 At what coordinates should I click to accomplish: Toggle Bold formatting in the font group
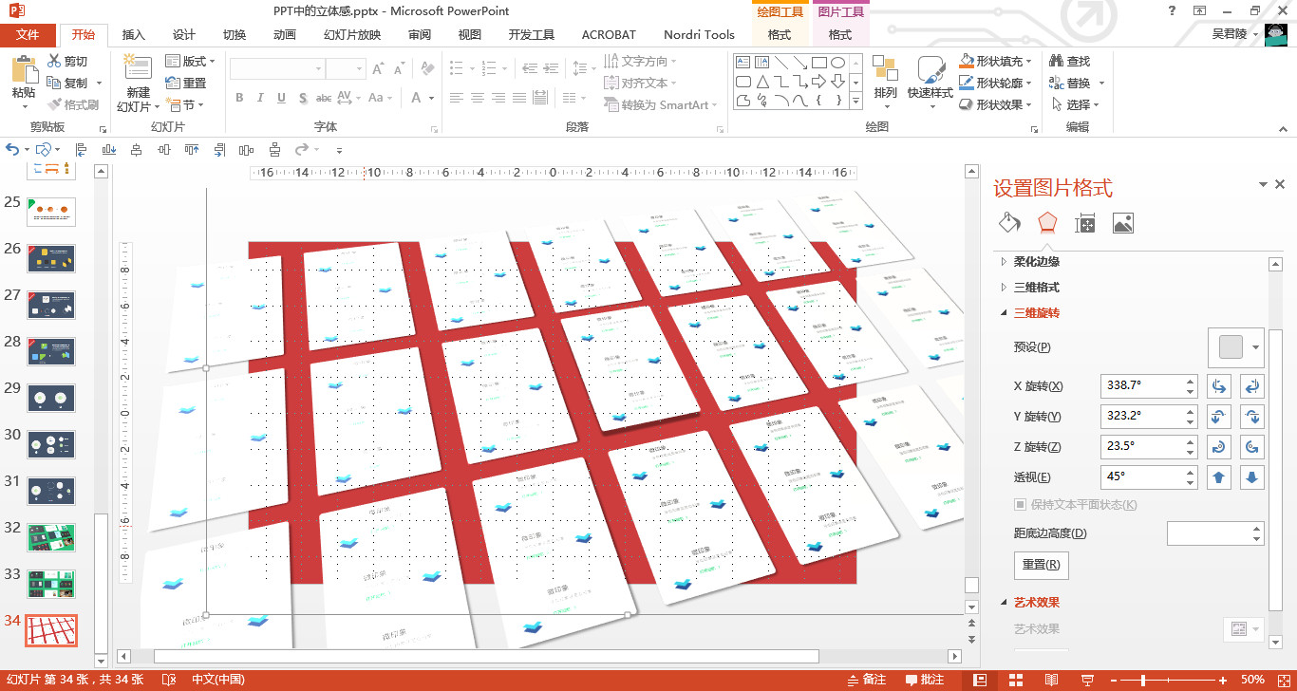point(239,98)
